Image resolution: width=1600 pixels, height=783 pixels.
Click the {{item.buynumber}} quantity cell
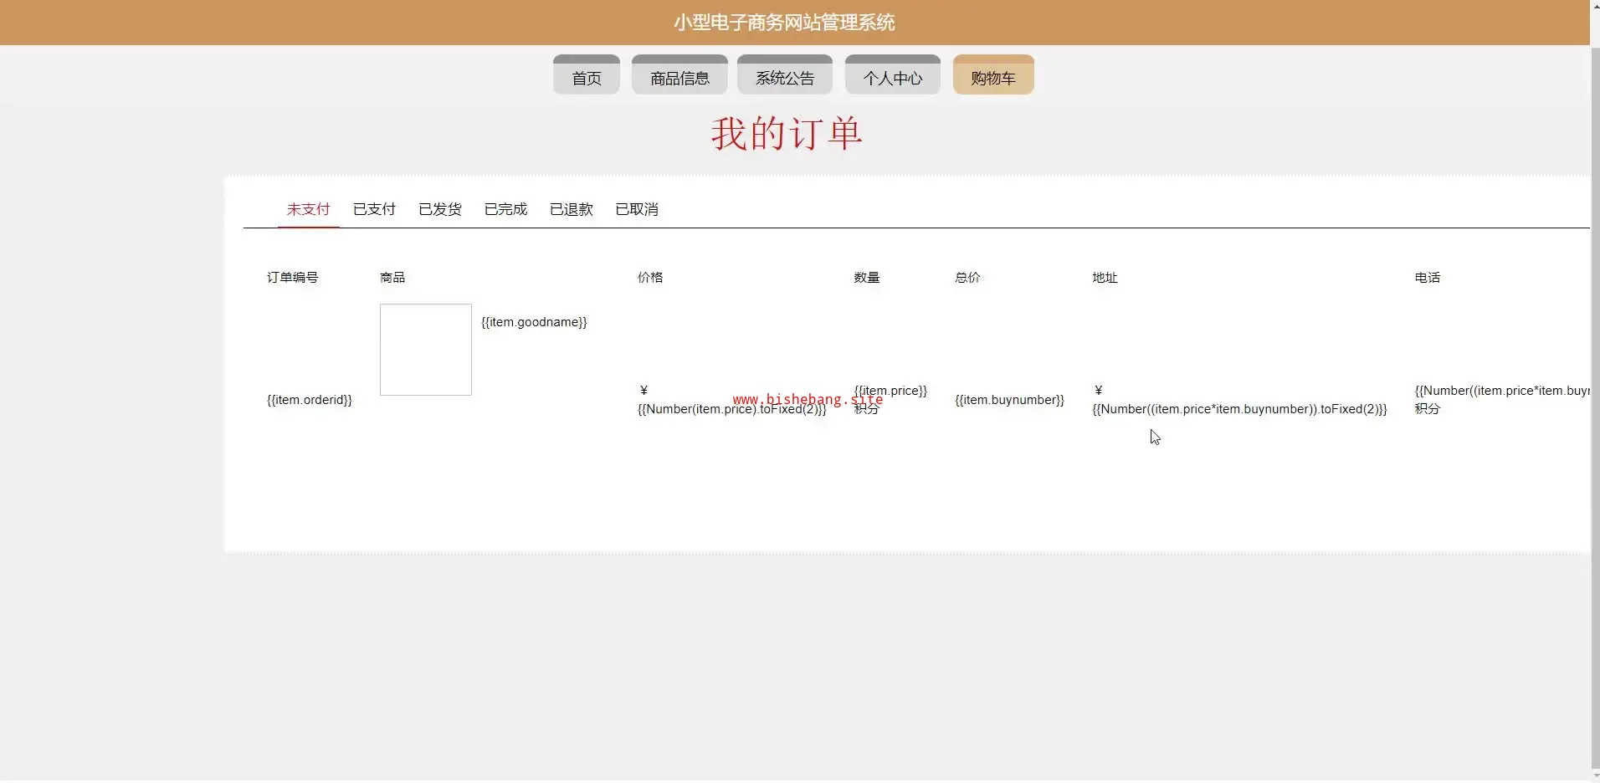[x=1009, y=400]
